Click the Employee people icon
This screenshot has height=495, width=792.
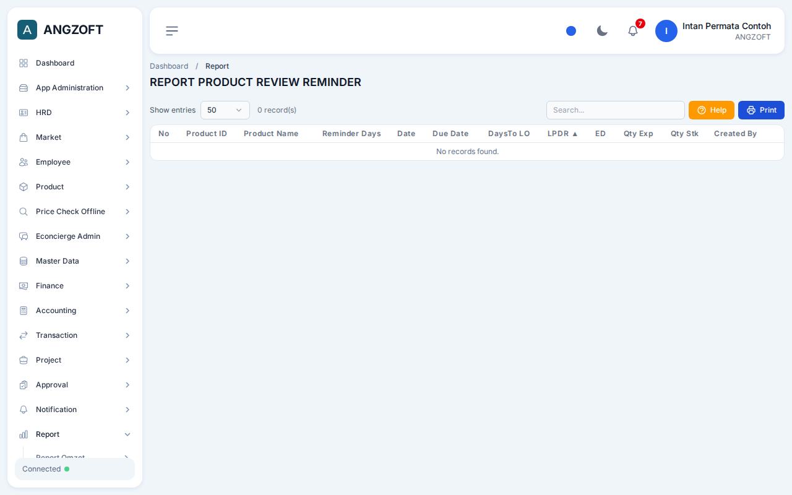click(24, 162)
